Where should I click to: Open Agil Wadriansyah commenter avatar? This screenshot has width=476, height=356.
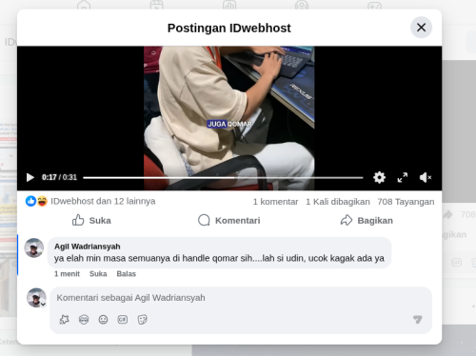34,247
